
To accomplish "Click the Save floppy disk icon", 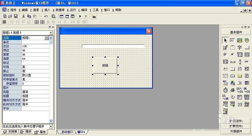I will (16, 16).
